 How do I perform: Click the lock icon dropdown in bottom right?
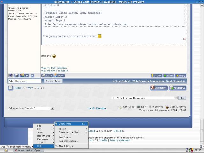click(x=202, y=146)
